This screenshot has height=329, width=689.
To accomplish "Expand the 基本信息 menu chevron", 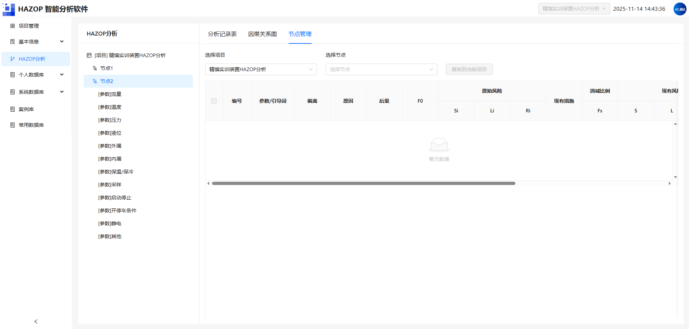I will (62, 42).
